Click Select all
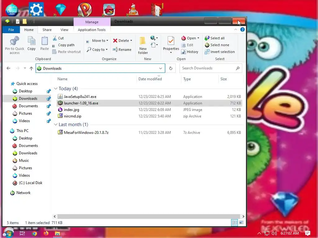This screenshot has height=238, width=318. click(215, 38)
